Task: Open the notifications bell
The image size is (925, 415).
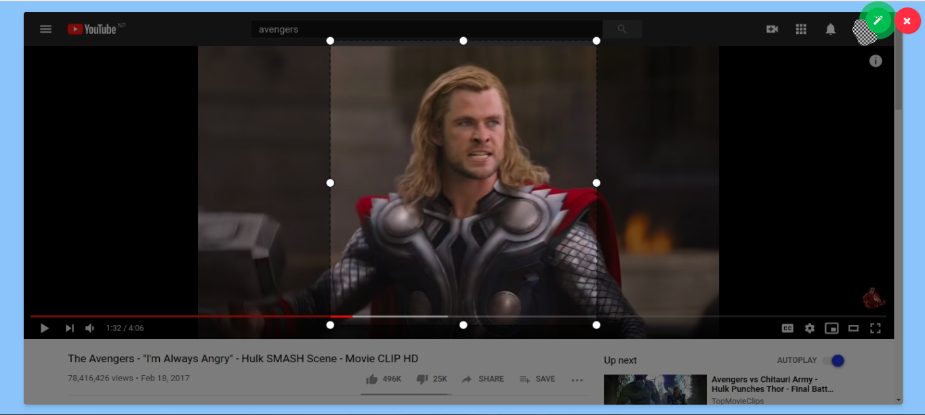Action: click(830, 29)
